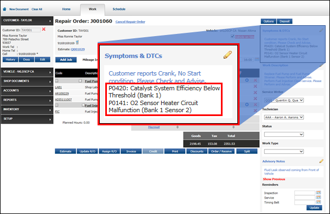The image size is (330, 214).
Task: Click the Estimate button
Action: click(x=65, y=152)
